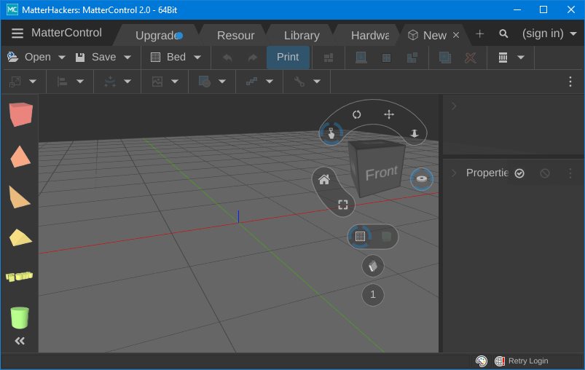Screen dimensions: 585x370
Task: Collapse the primitives sidebar with double chevron
Action: pos(20,341)
